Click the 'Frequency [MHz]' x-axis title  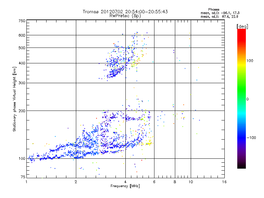click(125, 186)
